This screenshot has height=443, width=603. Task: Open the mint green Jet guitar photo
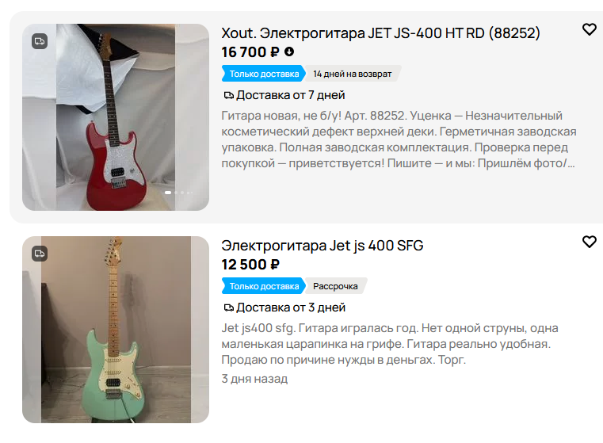[116, 330]
